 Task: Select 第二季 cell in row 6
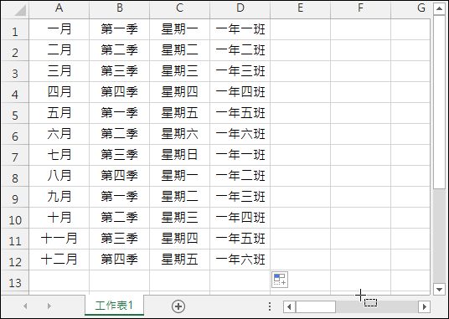120,134
